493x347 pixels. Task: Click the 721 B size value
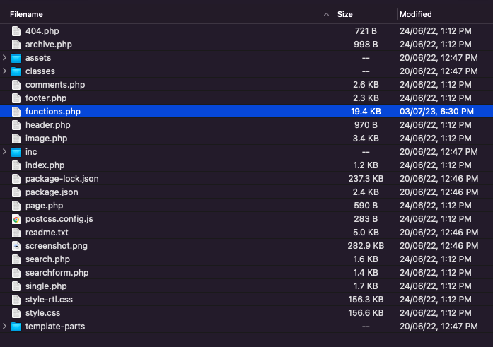[x=366, y=31]
